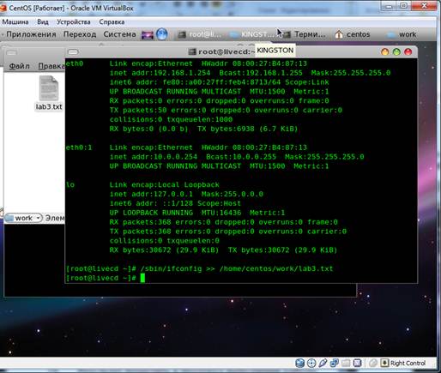Image resolution: width=441 pixels, height=373 pixels.
Task: Switch to work taskbar window
Action: pyautogui.click(x=402, y=34)
